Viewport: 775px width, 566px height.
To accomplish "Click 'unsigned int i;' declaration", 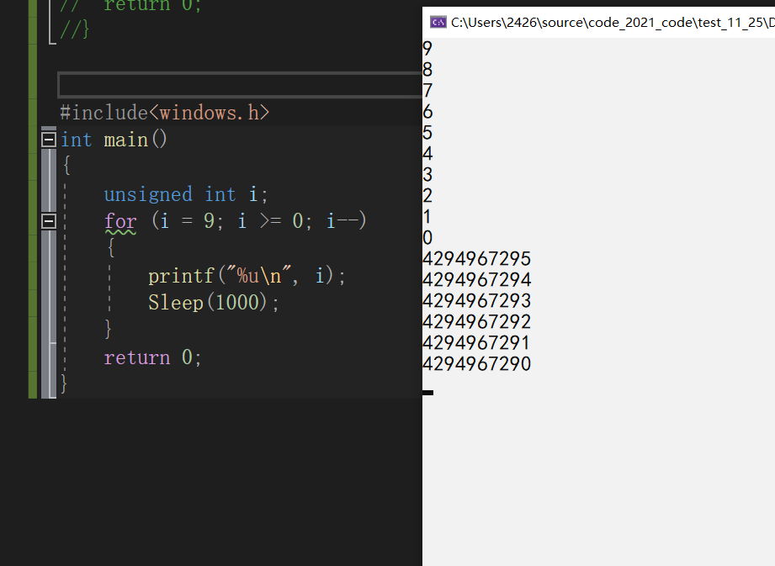I will (x=186, y=194).
